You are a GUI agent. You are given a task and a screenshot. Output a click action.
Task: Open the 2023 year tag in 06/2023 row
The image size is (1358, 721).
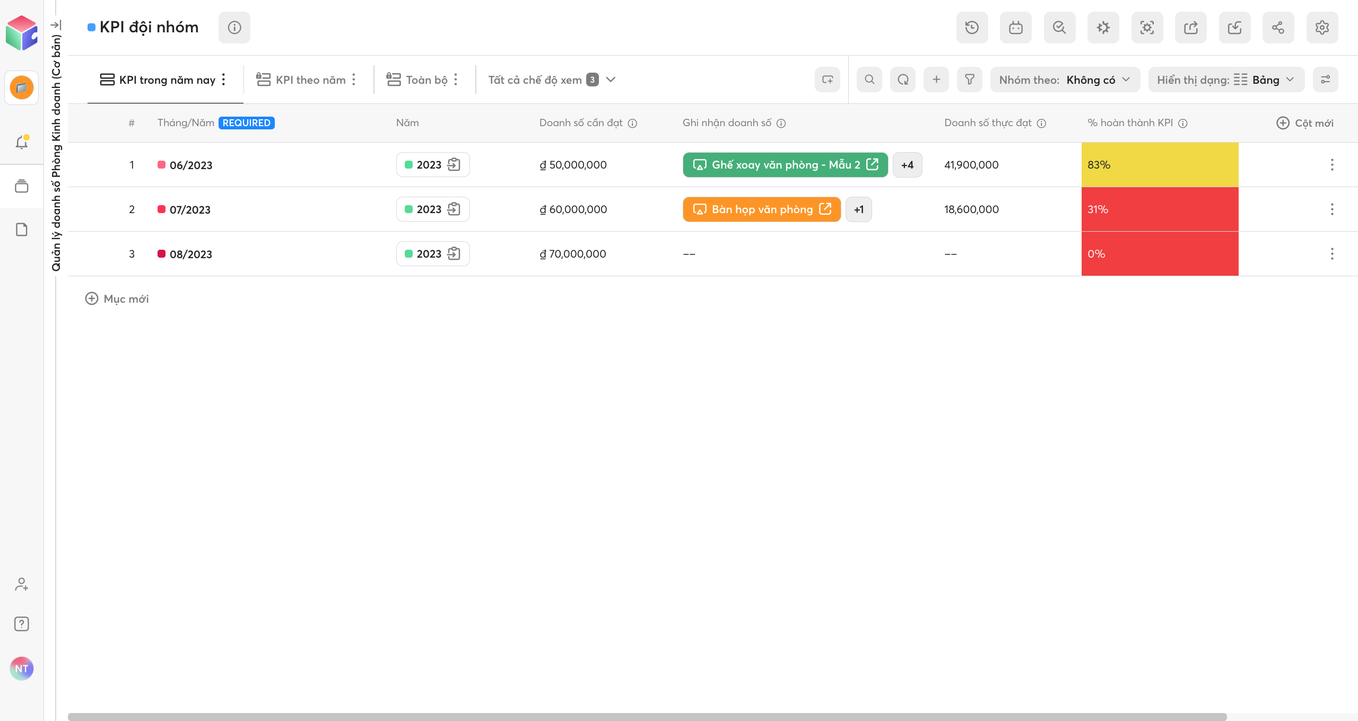click(x=433, y=165)
